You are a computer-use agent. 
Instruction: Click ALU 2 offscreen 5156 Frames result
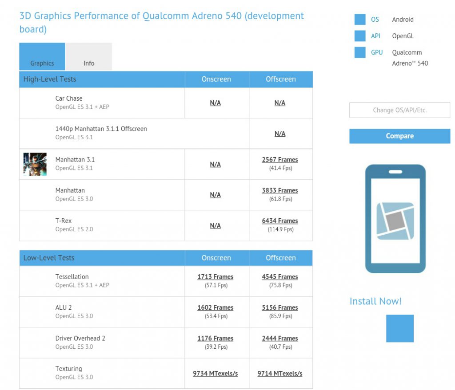280,307
